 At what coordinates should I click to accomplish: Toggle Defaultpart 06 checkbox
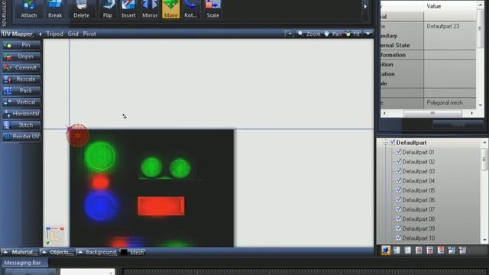tap(399, 200)
